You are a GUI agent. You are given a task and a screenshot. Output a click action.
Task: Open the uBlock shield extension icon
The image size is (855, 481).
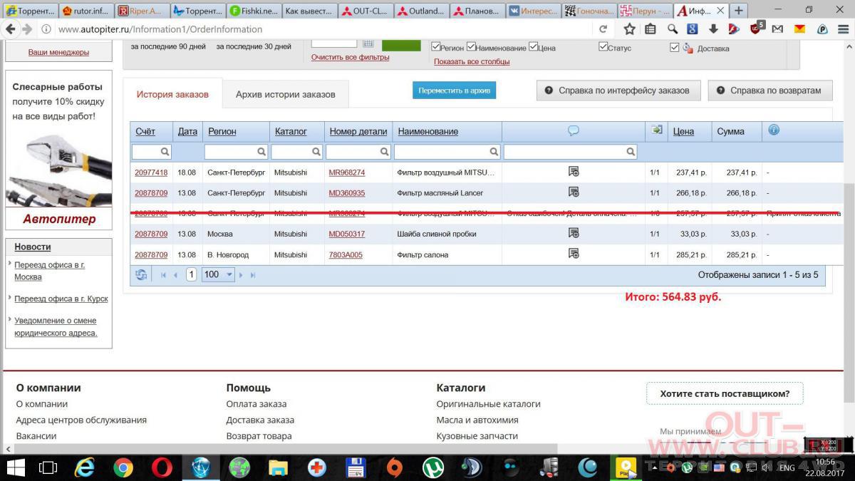tap(756, 29)
